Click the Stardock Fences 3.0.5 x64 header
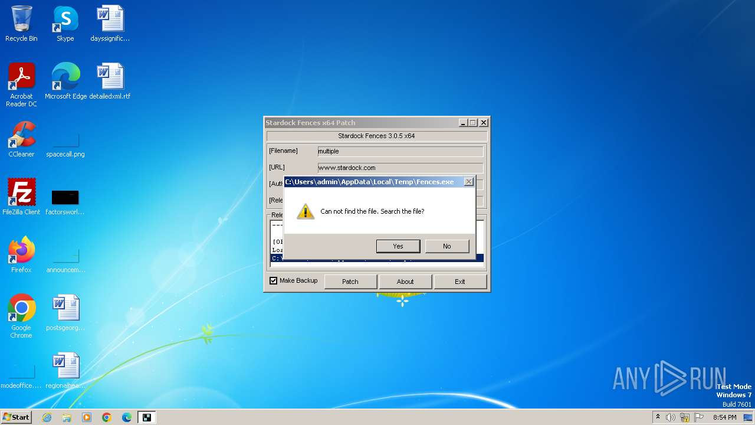Screen dimensions: 755x425 coord(376,136)
